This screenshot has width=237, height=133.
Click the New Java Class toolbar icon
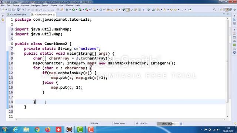(101, 10)
